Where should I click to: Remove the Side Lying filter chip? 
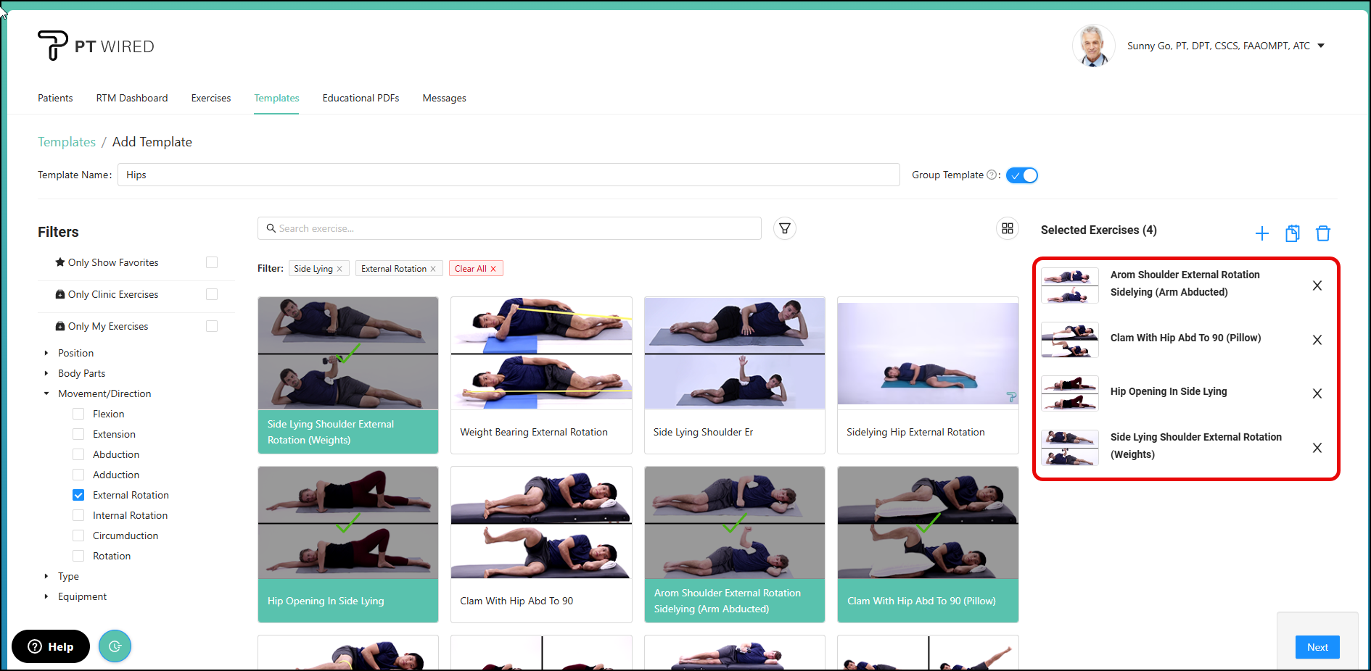tap(339, 268)
